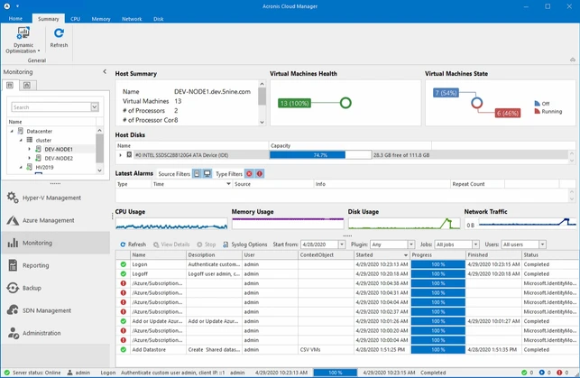Open Dynamic Optimization in ribbon

coord(23,40)
